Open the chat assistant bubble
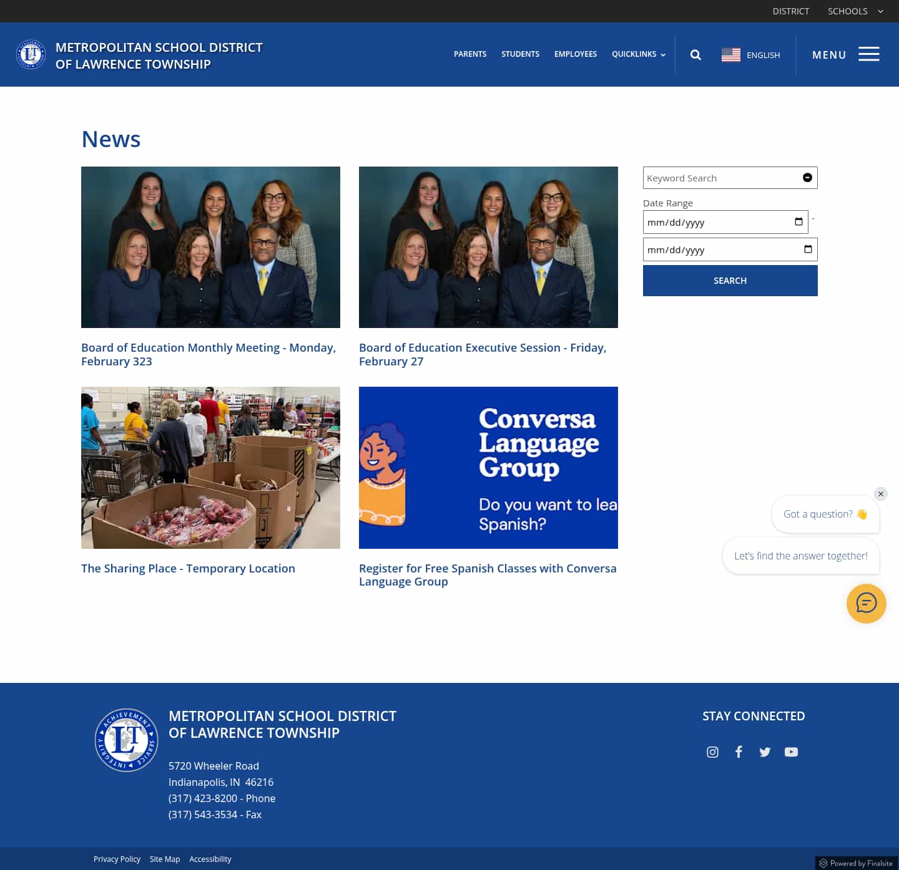899x870 pixels. point(866,604)
